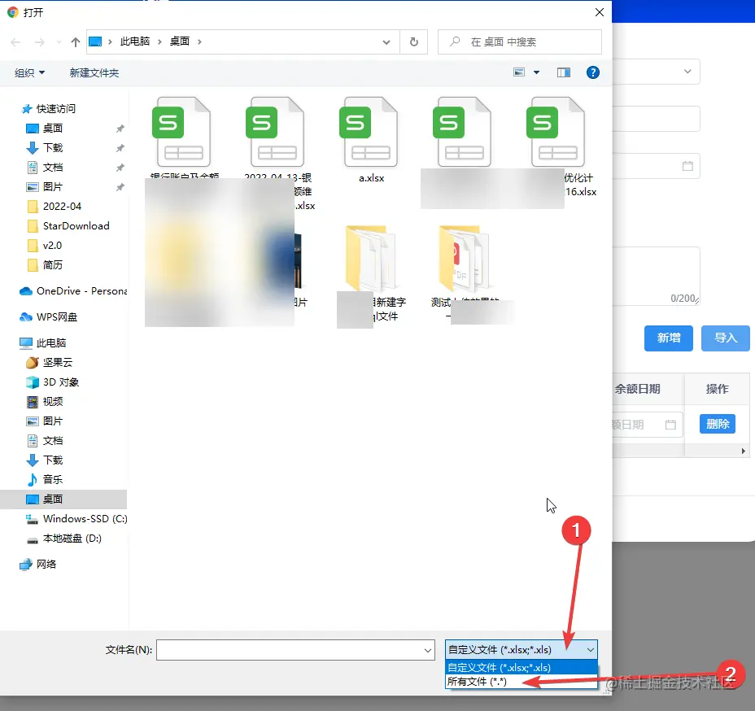The height and width of the screenshot is (711, 755).
Task: Change the view layout icon
Action: (518, 72)
